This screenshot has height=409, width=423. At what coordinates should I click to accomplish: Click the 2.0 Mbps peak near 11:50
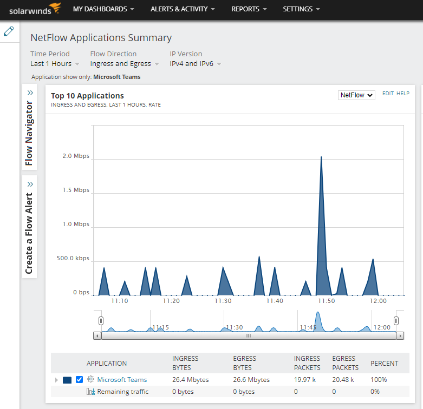click(x=321, y=157)
